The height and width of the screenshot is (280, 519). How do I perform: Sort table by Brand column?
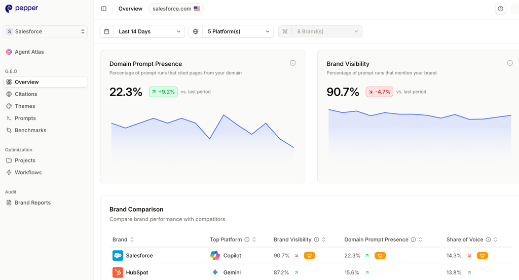point(132,239)
